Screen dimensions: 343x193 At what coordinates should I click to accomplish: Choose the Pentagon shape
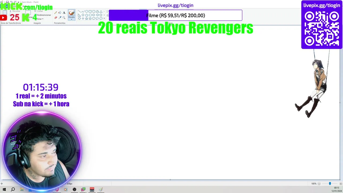pos(87,15)
